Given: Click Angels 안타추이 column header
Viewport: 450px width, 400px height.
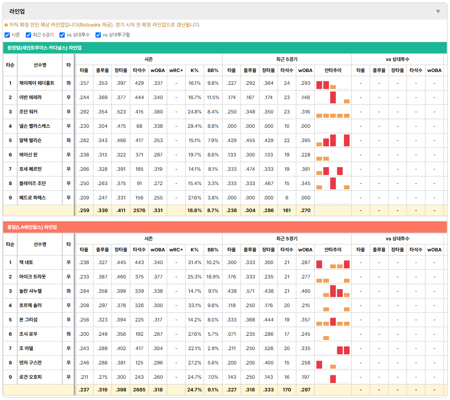Looking at the screenshot, I should [x=333, y=250].
